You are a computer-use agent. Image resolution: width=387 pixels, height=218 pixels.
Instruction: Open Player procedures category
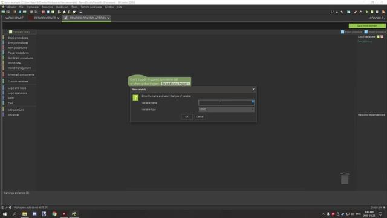(x=18, y=53)
